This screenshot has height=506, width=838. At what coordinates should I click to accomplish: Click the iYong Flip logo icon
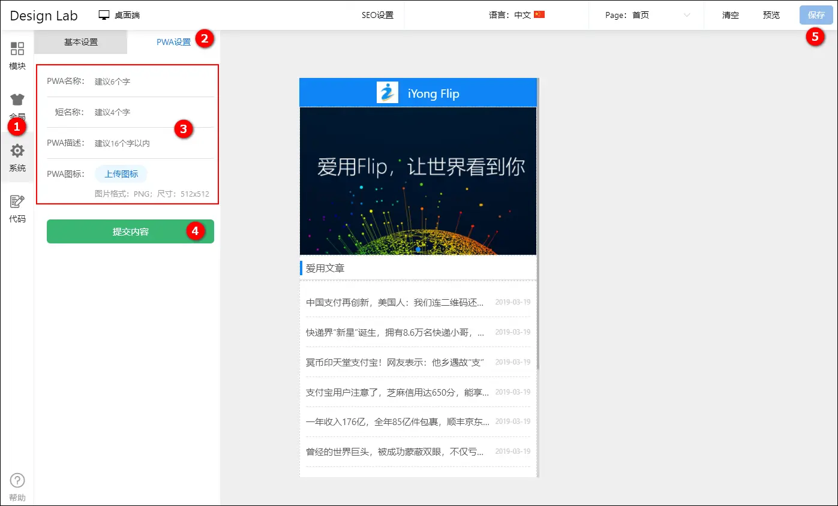387,93
